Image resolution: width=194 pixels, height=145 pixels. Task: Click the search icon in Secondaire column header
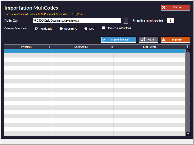[112, 47]
